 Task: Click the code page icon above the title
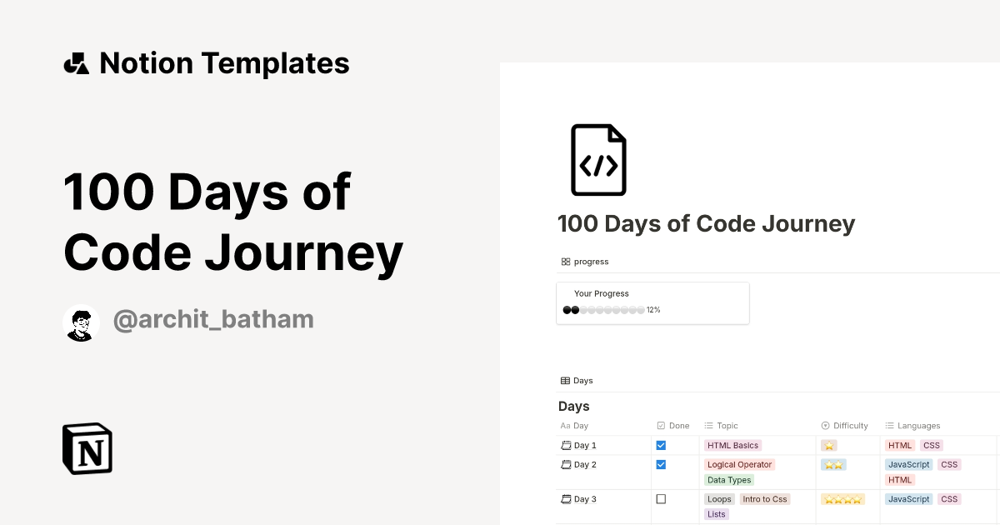pyautogui.click(x=598, y=159)
